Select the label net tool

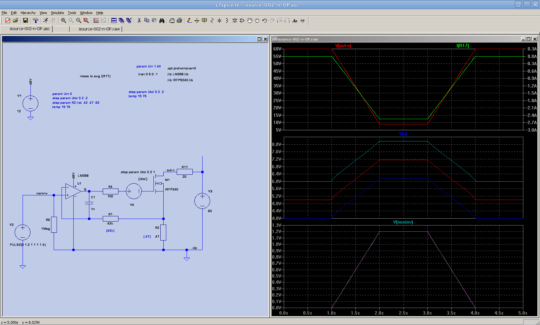(205, 20)
